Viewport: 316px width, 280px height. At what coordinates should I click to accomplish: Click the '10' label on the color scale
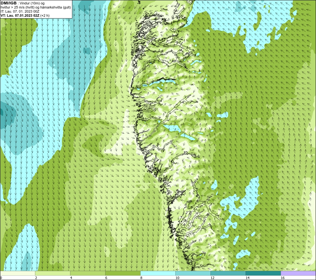[177, 278]
